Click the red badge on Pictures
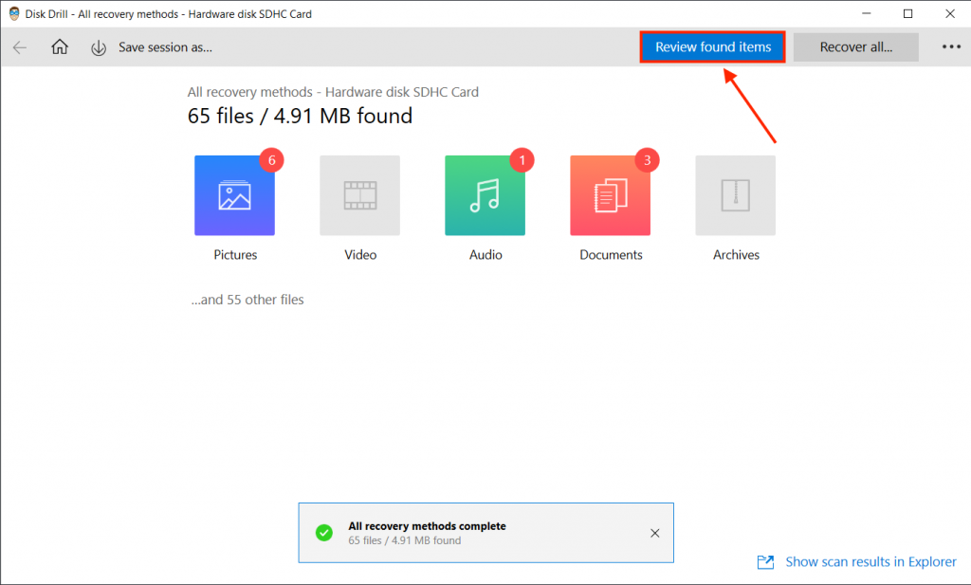The image size is (971, 585). (x=270, y=160)
